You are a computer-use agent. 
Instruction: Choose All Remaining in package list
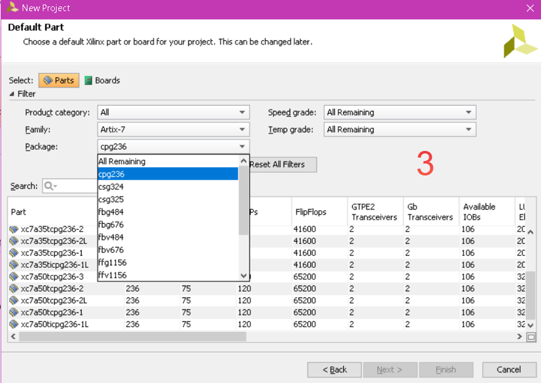[x=168, y=161]
